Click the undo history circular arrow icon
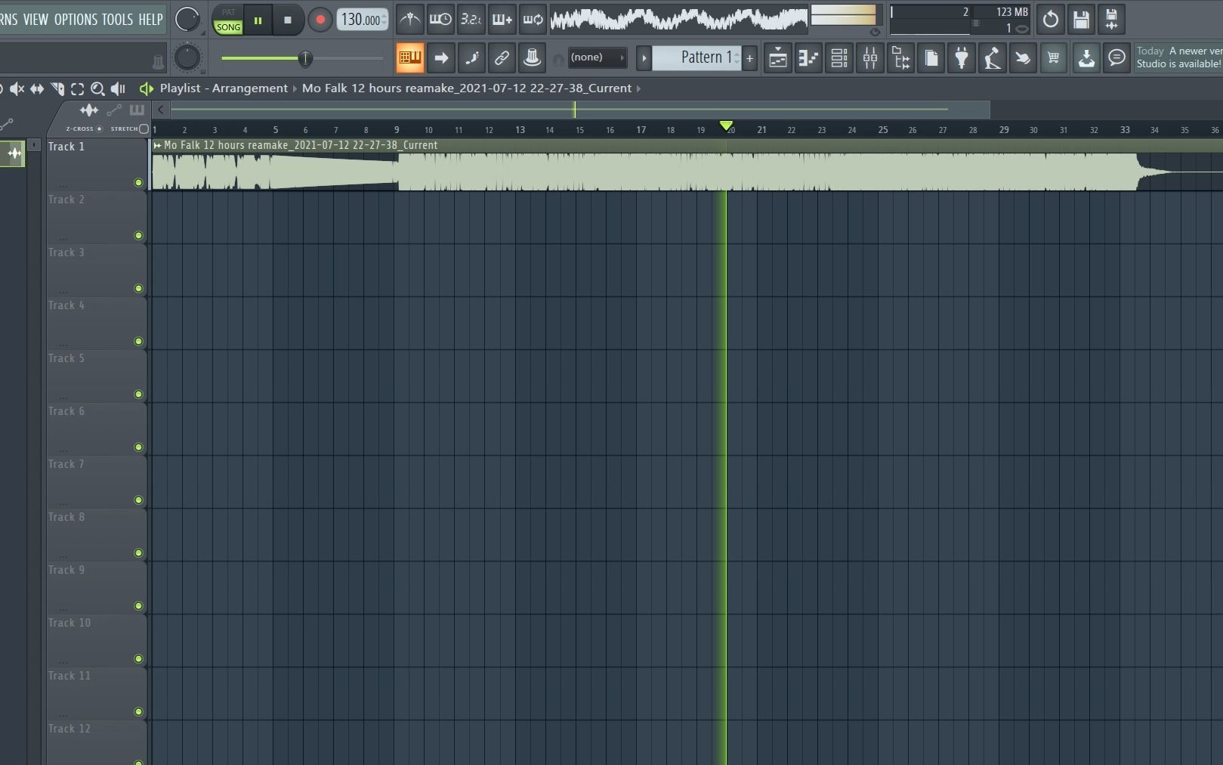 pos(1051,20)
